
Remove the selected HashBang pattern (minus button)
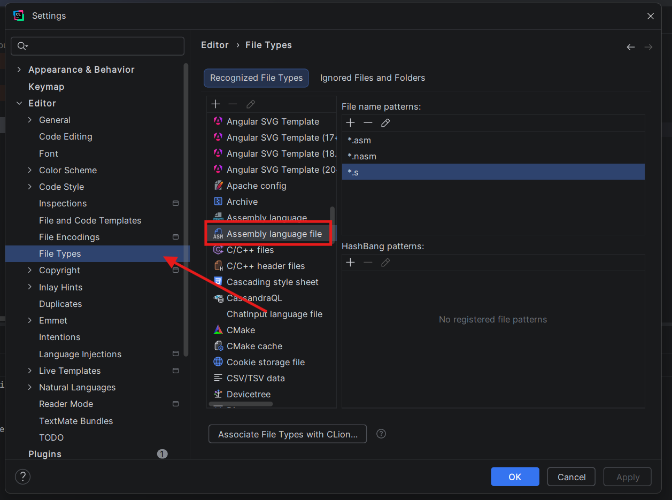pyautogui.click(x=368, y=263)
